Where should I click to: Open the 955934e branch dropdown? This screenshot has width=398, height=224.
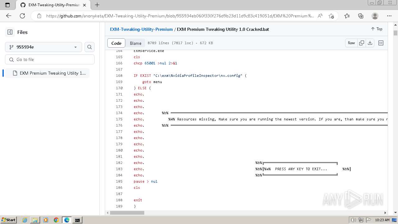click(x=44, y=47)
